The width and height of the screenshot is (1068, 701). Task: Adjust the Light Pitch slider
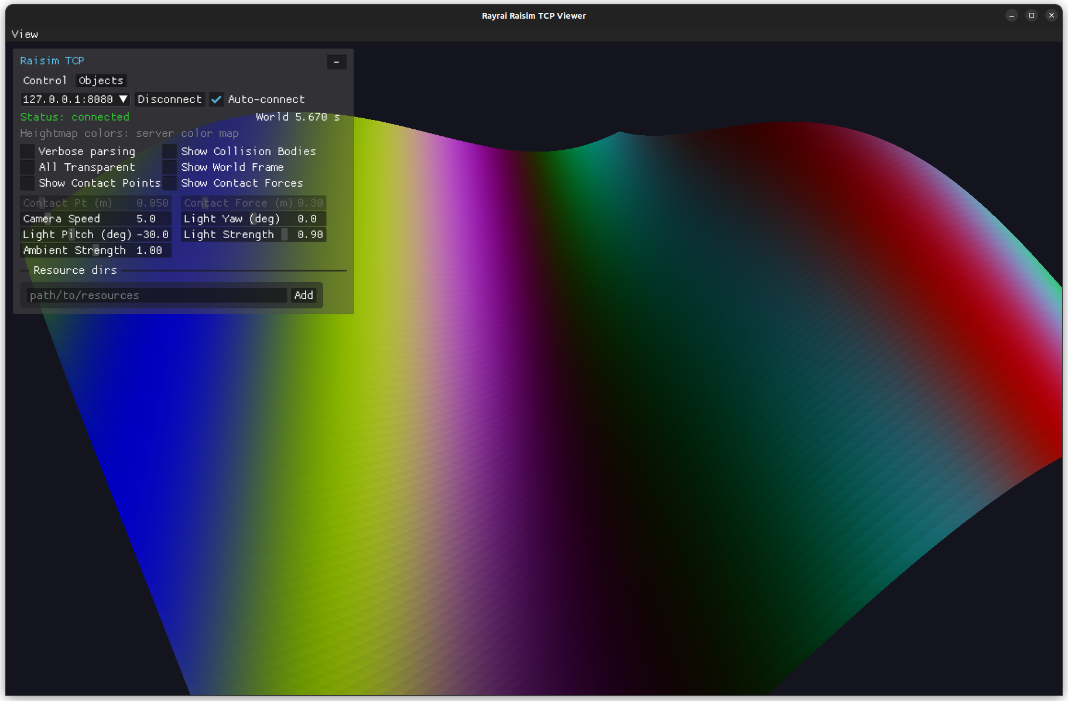pos(96,234)
